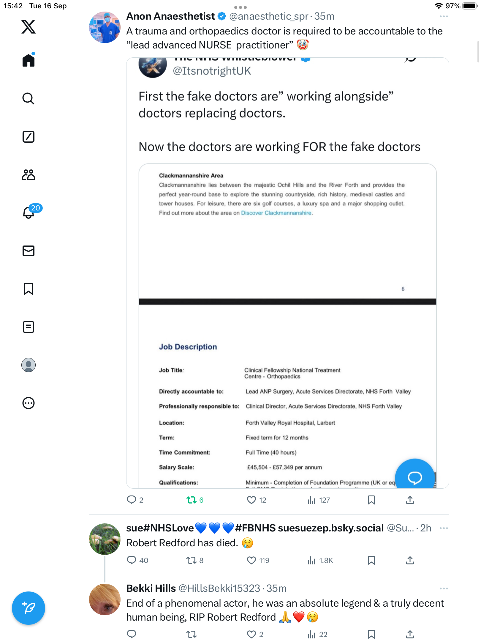The height and width of the screenshot is (642, 481).
Task: Open Grok from the sidebar
Action: pyautogui.click(x=29, y=137)
